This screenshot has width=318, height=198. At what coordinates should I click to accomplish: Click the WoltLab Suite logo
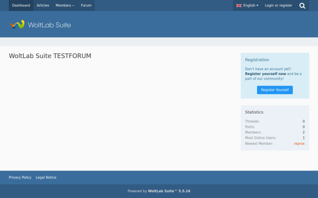[x=40, y=24]
